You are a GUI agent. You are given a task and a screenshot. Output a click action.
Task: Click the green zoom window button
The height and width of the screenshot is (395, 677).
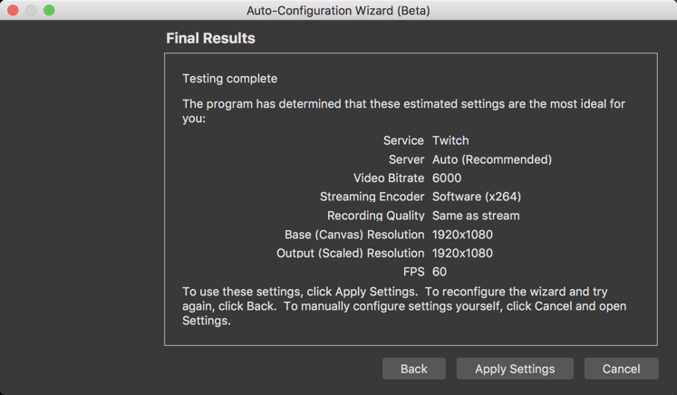tap(49, 10)
